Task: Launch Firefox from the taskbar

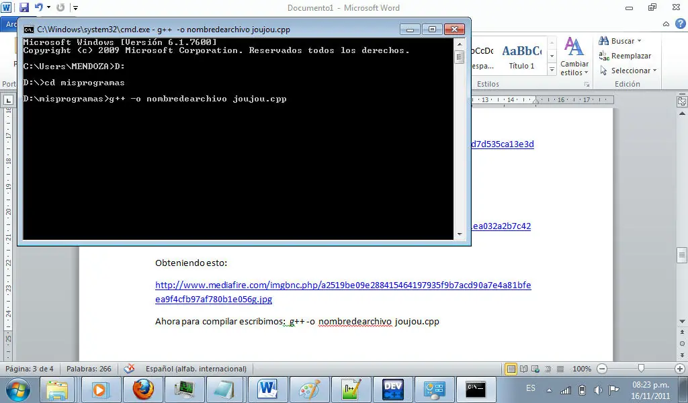Action: tap(143, 390)
